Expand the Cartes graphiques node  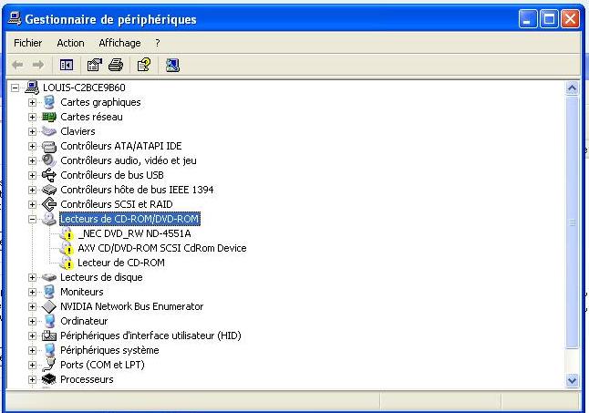pos(33,102)
